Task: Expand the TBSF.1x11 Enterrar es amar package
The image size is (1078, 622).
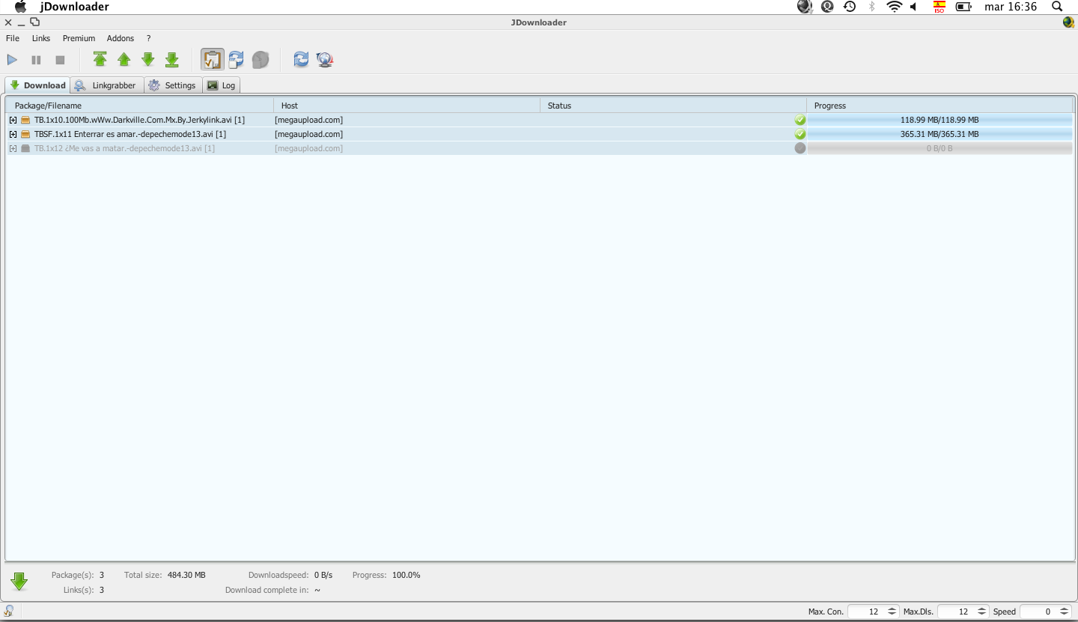Action: pyautogui.click(x=13, y=134)
